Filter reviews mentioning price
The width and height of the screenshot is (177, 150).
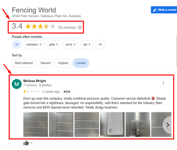point(70,44)
